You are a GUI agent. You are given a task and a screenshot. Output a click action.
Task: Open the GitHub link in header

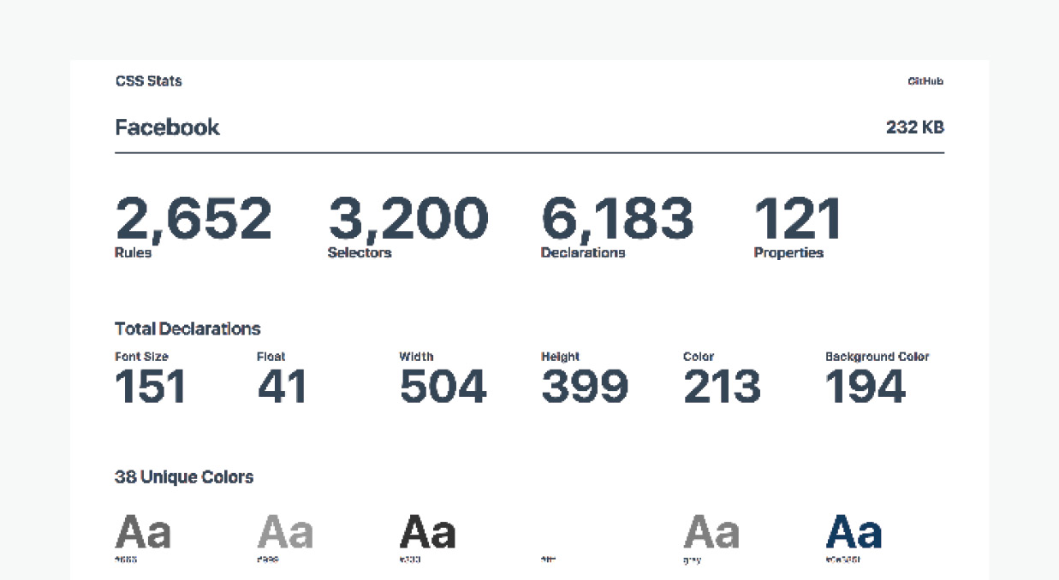click(x=925, y=81)
